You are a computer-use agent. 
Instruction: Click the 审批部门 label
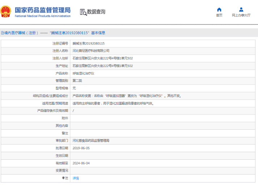coord(62,141)
